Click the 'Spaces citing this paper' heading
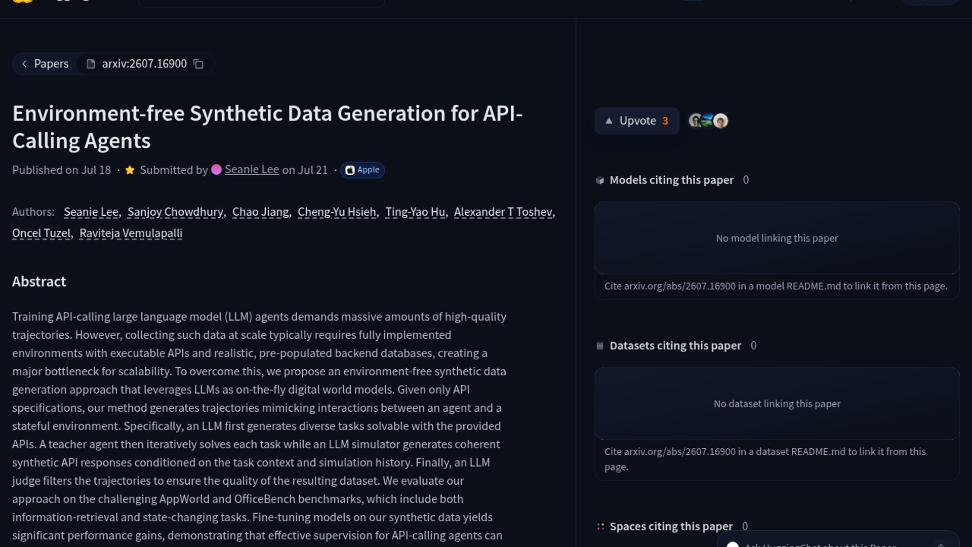The height and width of the screenshot is (547, 972). click(671, 526)
